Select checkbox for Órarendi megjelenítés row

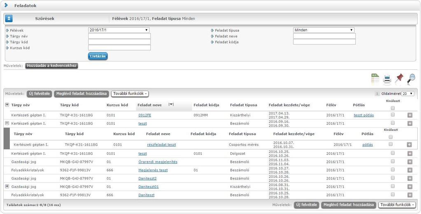pos(393,161)
